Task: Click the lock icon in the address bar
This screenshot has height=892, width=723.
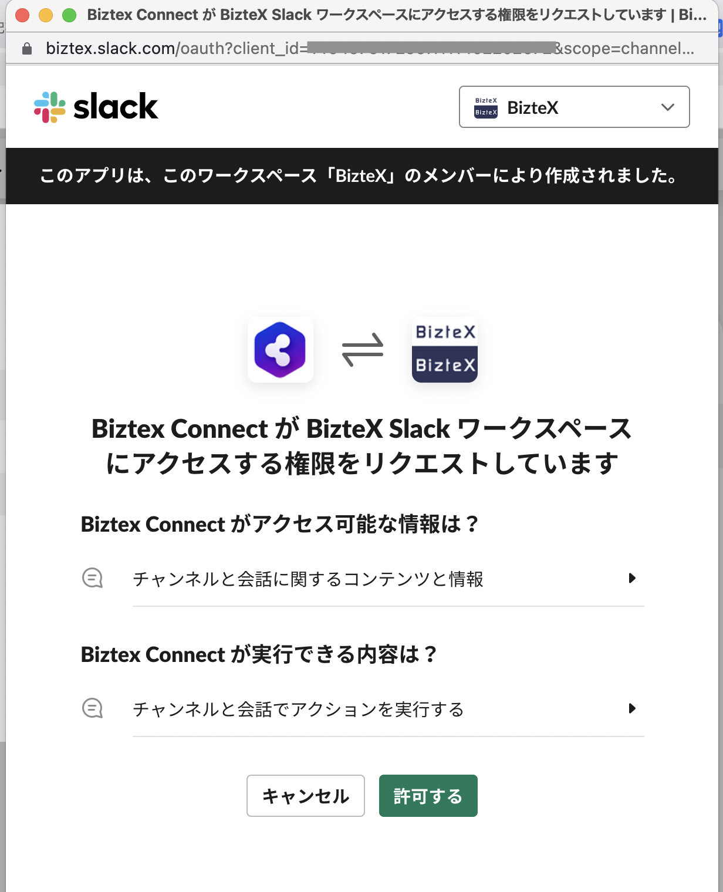Action: [x=26, y=49]
